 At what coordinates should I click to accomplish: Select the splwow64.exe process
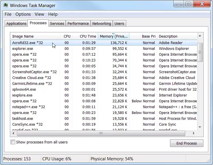pos(104,89)
